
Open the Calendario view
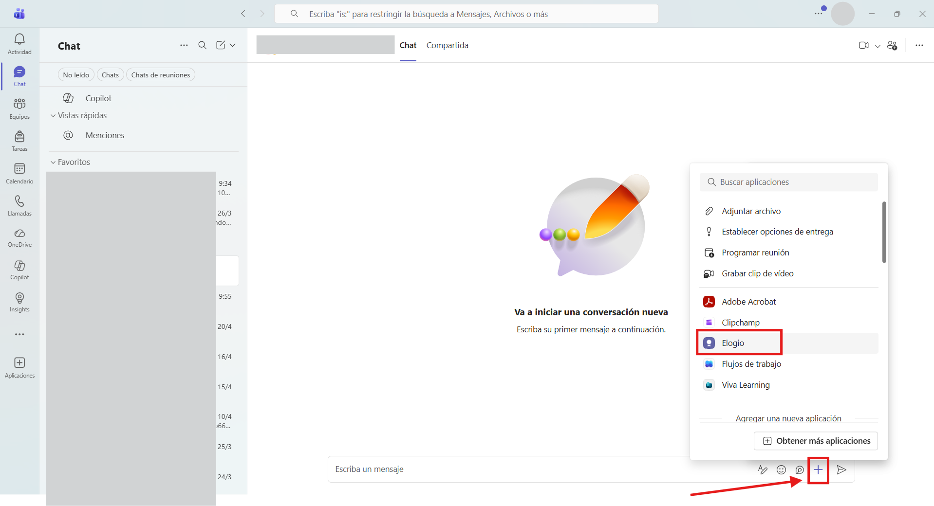(x=19, y=173)
